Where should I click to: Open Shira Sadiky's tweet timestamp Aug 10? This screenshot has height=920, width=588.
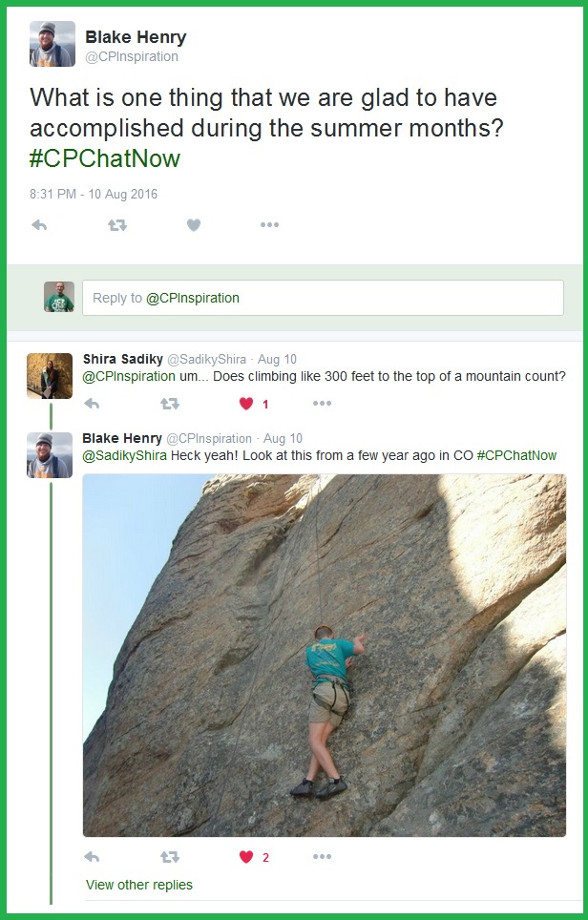pos(277,360)
